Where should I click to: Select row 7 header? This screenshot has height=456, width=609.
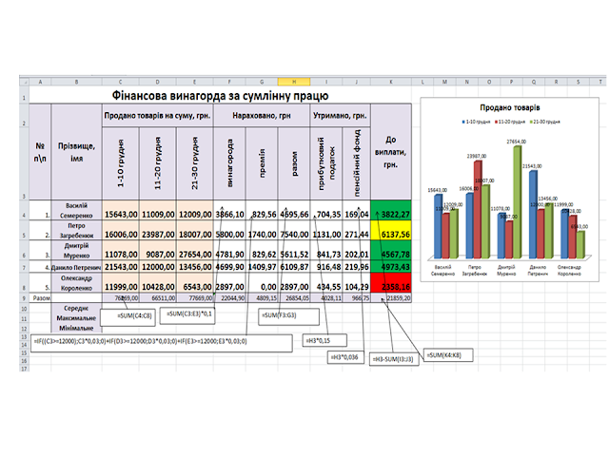(24, 267)
